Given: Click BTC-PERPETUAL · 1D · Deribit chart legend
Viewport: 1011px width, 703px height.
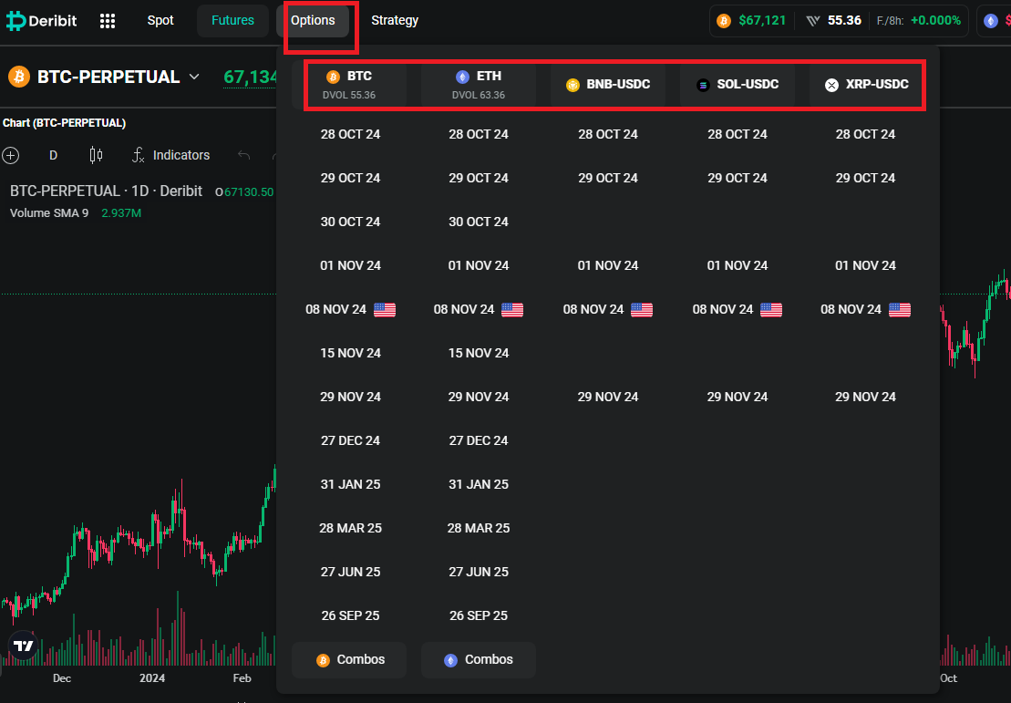Looking at the screenshot, I should (x=106, y=191).
